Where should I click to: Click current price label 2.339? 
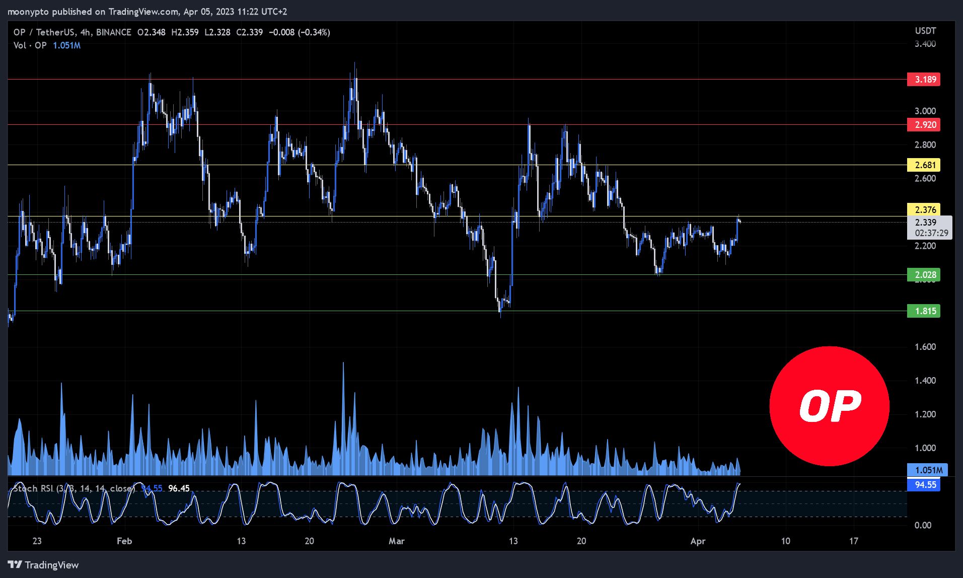pos(930,228)
